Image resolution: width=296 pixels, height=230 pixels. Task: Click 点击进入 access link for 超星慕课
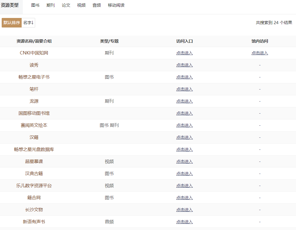click(184, 162)
